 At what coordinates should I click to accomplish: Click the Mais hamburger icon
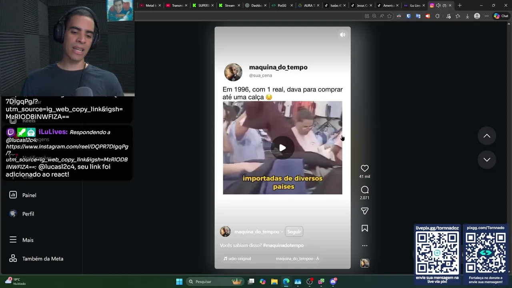click(13, 240)
